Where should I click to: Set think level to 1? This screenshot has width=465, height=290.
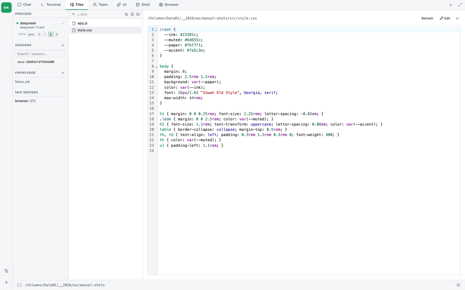(x=45, y=34)
